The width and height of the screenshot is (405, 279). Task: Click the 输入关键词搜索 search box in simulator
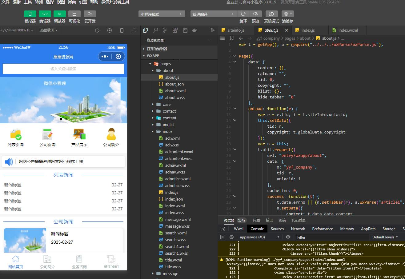click(x=63, y=69)
